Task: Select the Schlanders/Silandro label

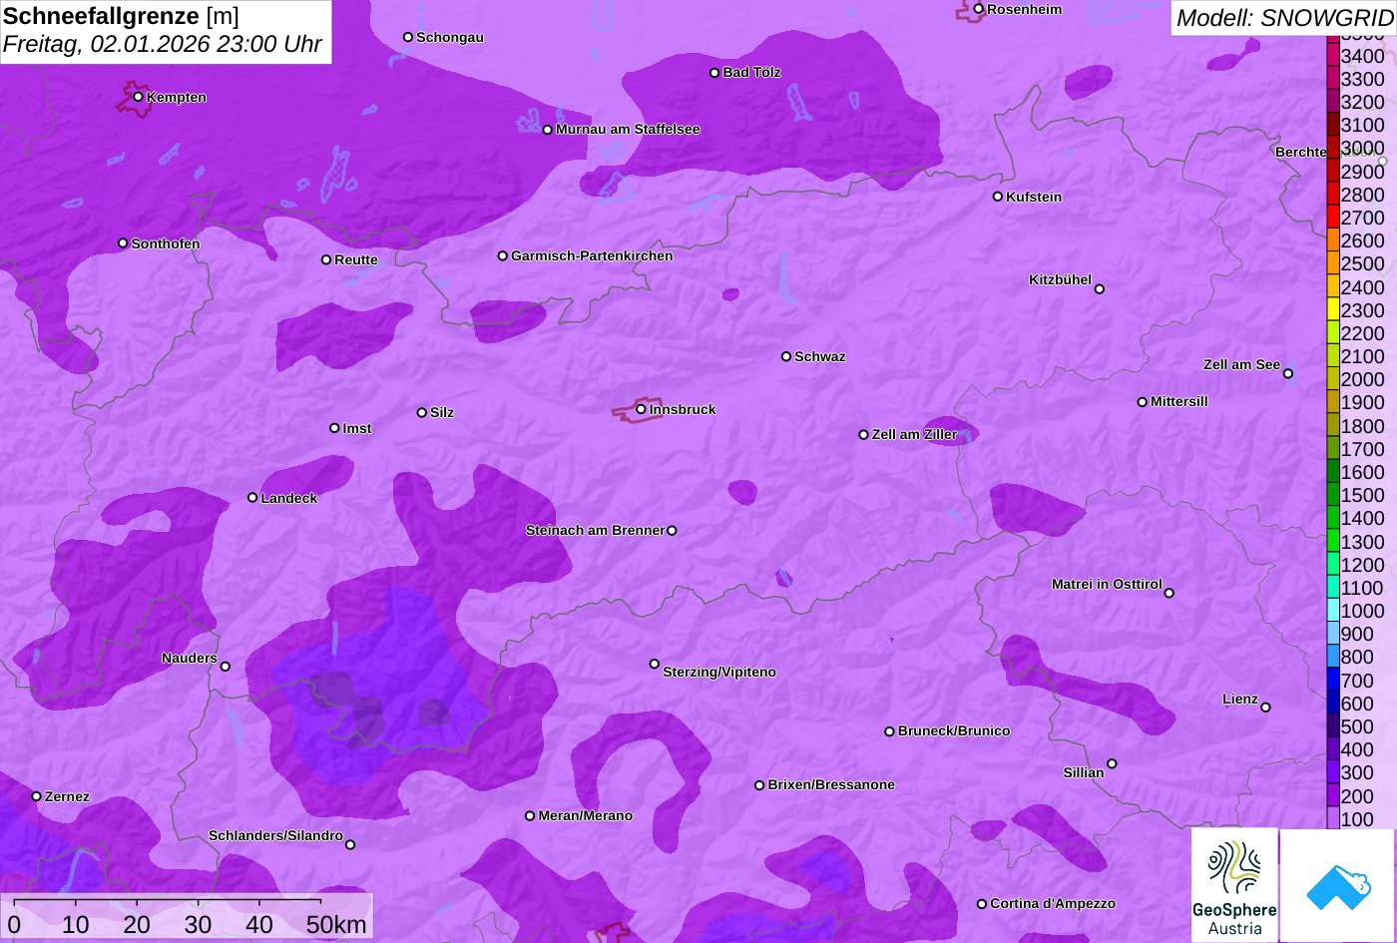Action: (x=275, y=835)
